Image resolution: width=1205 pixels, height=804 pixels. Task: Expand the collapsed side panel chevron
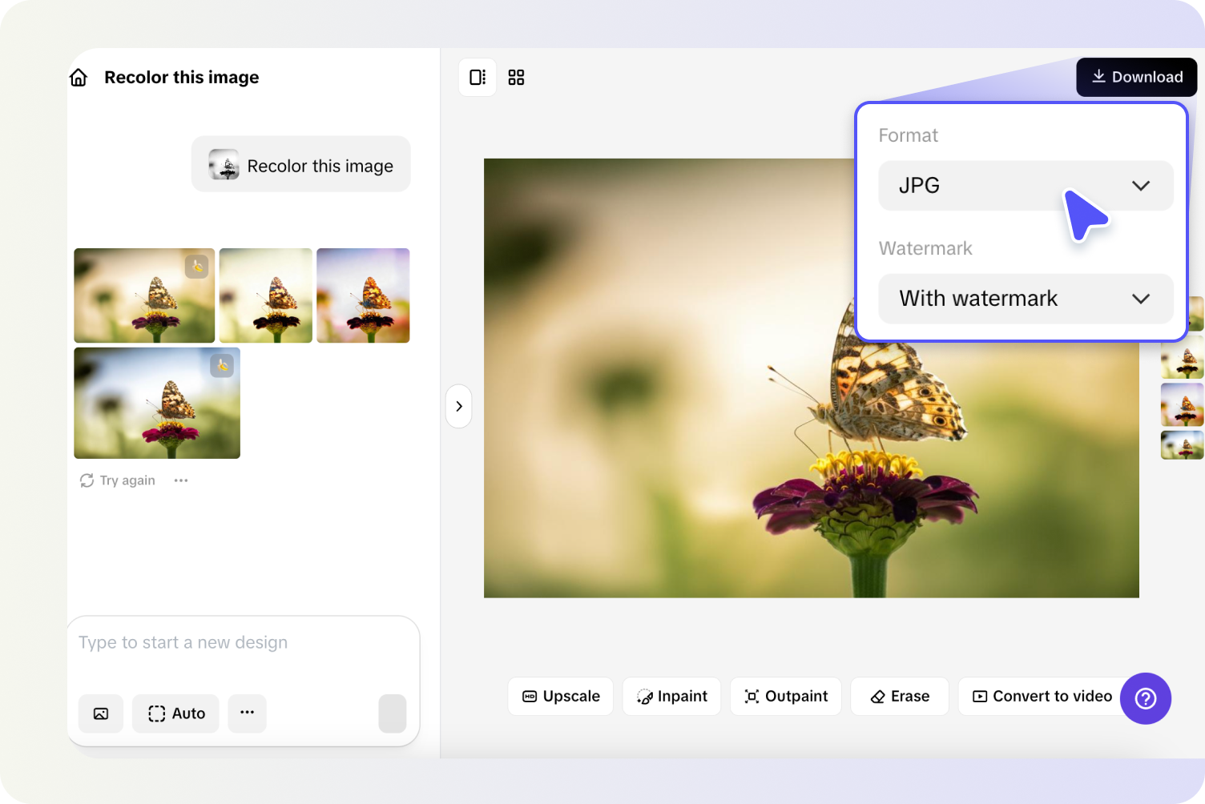coord(458,406)
